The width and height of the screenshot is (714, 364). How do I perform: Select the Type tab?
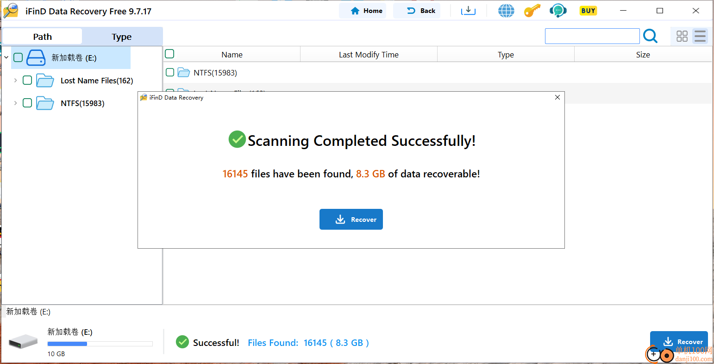122,37
